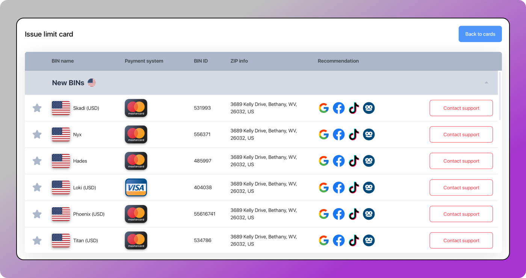Click the Mastercard logo in Phoenix row

(136, 214)
